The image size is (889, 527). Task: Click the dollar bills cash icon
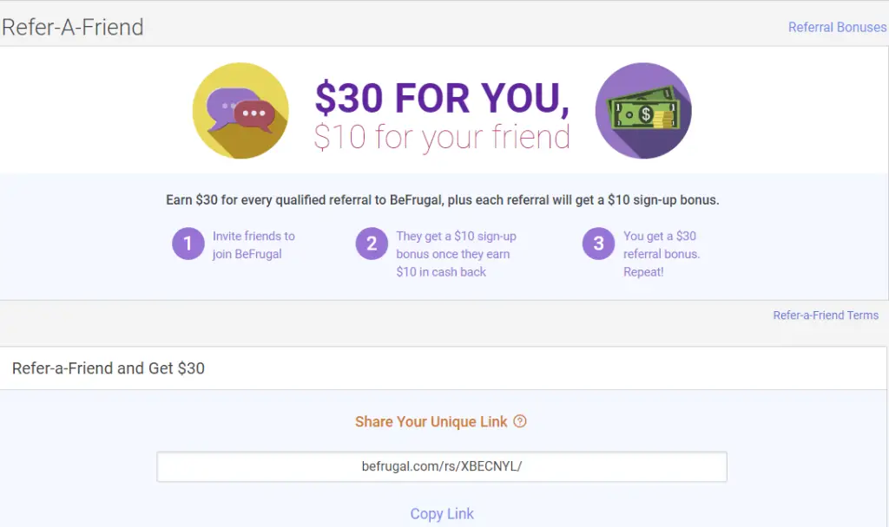click(x=643, y=110)
